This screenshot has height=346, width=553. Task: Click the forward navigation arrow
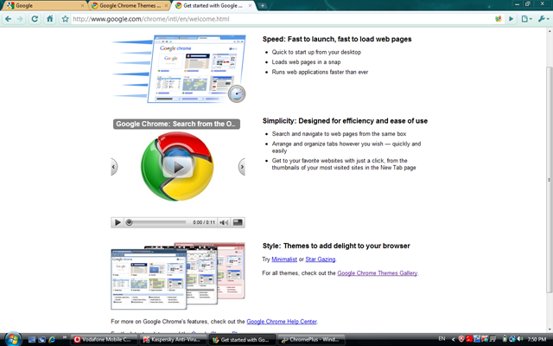(x=20, y=19)
